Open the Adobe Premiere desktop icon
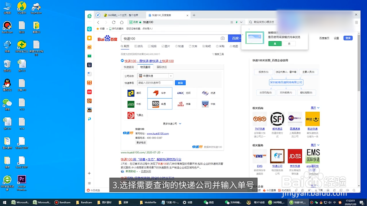 (x=22, y=183)
